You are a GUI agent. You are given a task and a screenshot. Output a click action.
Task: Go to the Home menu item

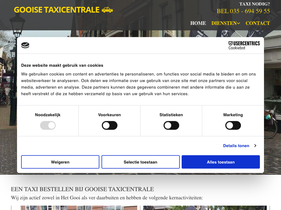pyautogui.click(x=198, y=23)
